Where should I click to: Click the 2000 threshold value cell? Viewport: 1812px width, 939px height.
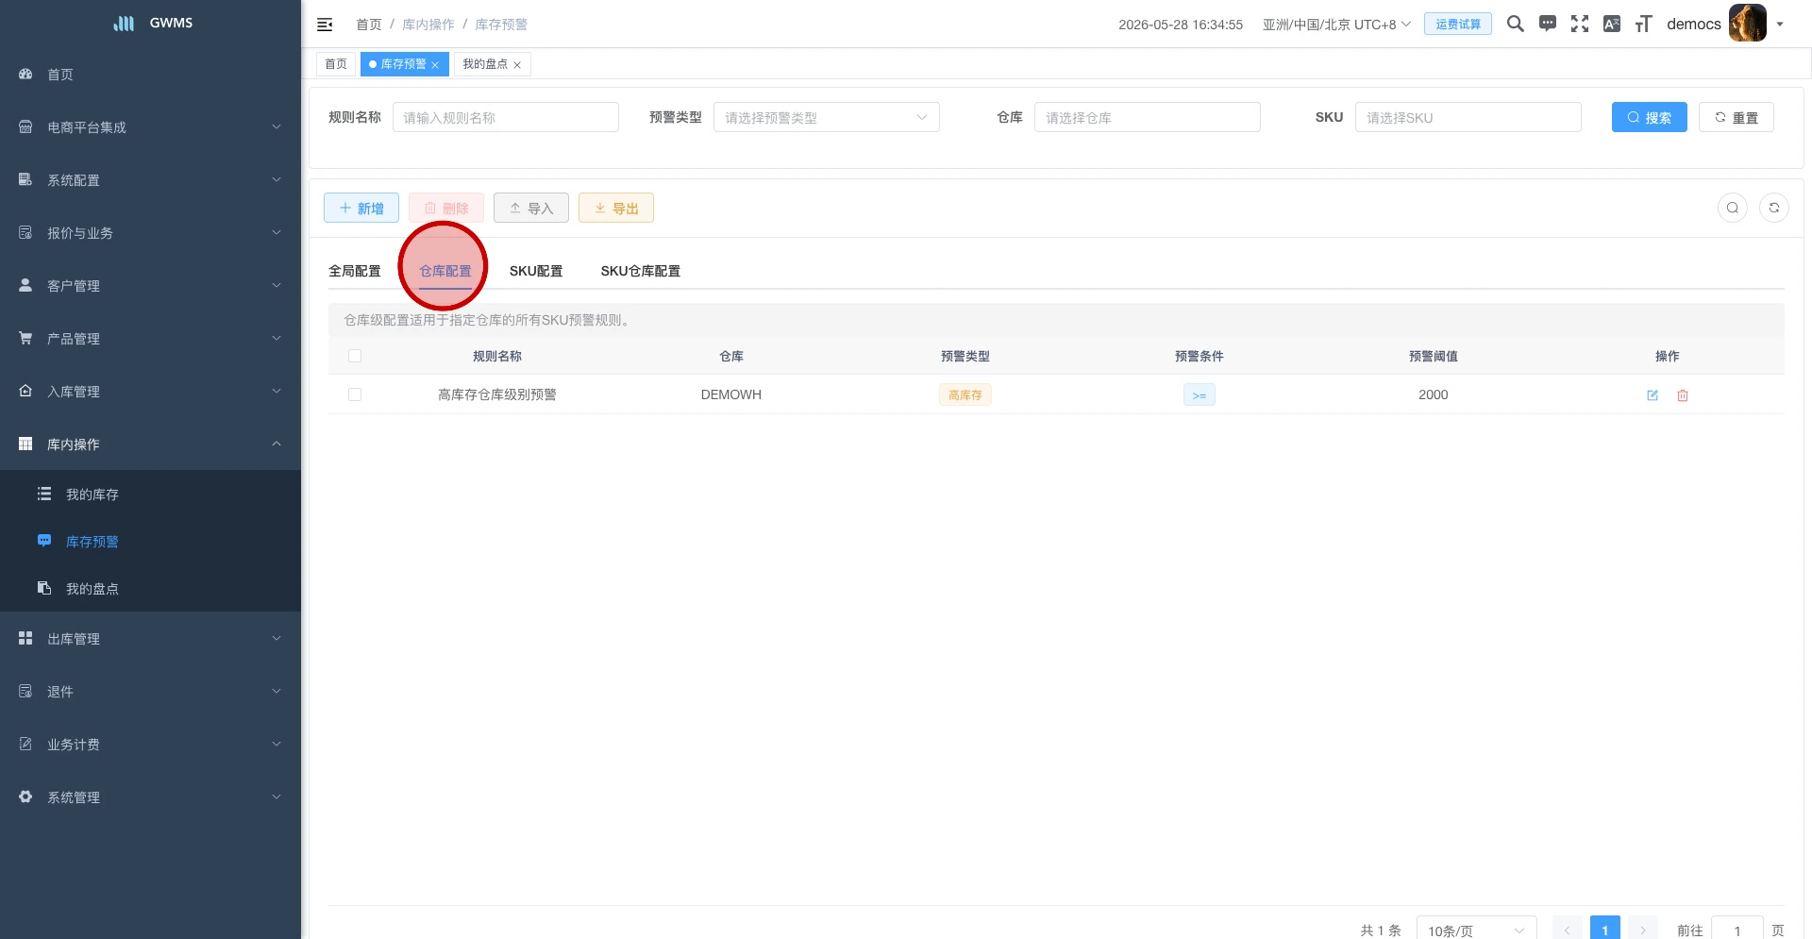click(1434, 394)
